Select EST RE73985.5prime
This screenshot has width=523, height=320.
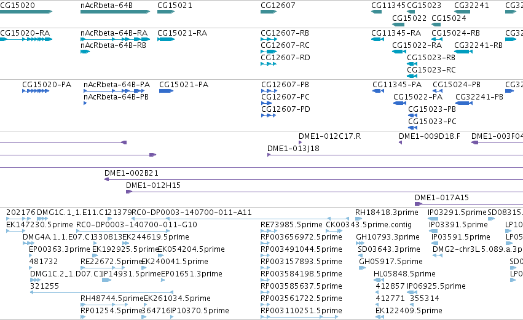pyautogui.click(x=291, y=225)
